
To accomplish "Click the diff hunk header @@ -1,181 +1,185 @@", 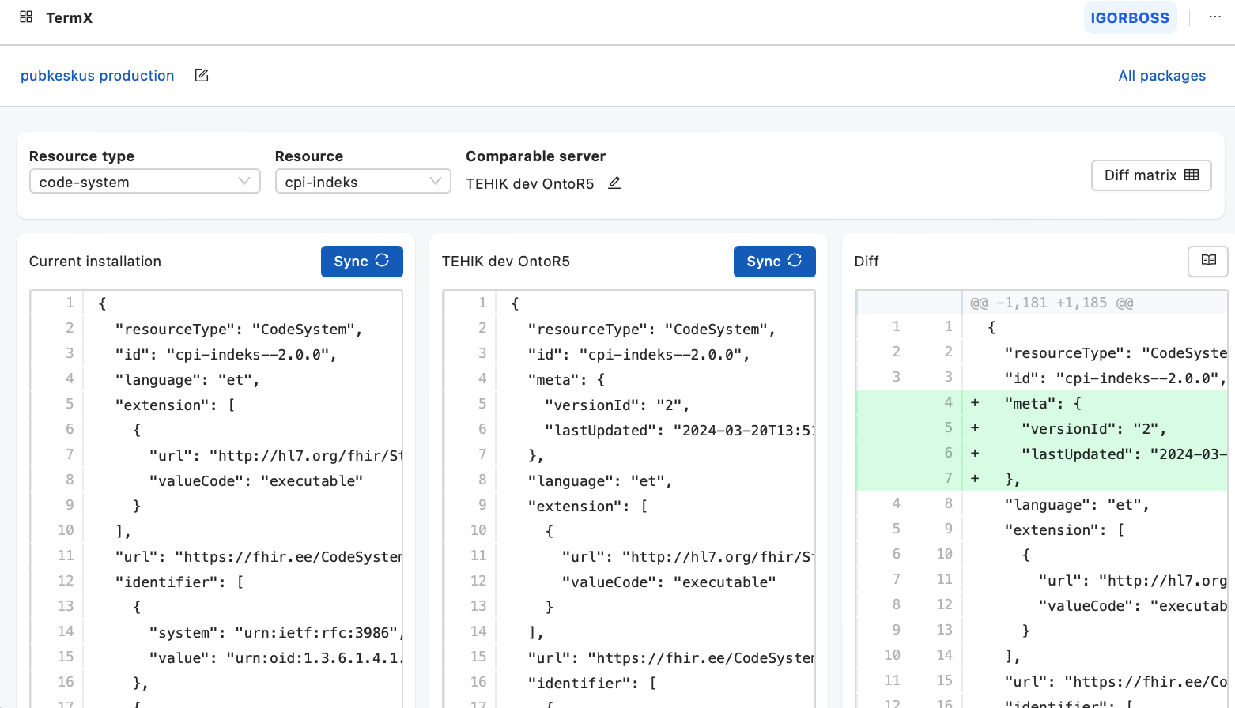I will pos(1052,303).
